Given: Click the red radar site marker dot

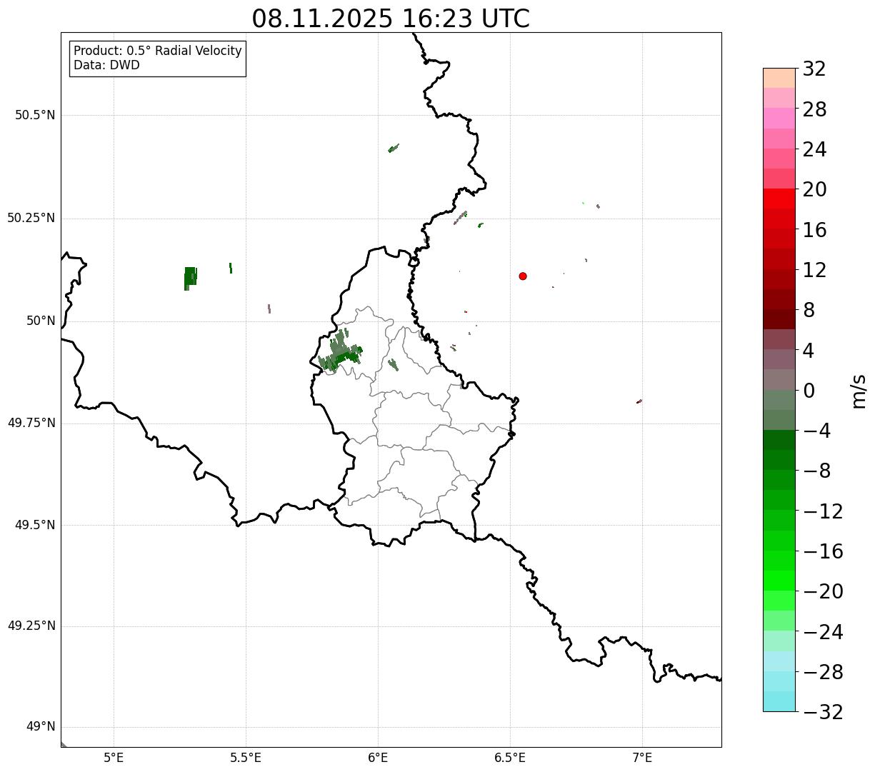Looking at the screenshot, I should (523, 276).
